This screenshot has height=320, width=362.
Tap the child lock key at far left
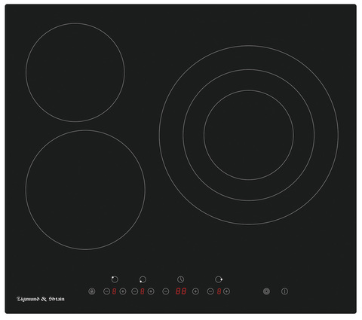pos(92,291)
